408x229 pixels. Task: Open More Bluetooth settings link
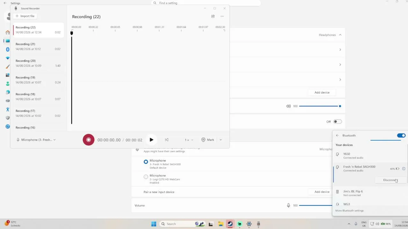pos(349,211)
